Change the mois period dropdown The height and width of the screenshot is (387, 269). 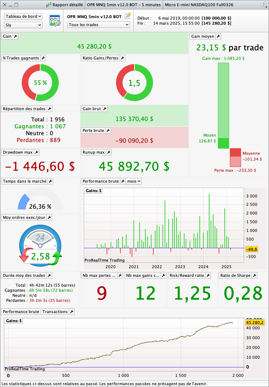coord(133,181)
